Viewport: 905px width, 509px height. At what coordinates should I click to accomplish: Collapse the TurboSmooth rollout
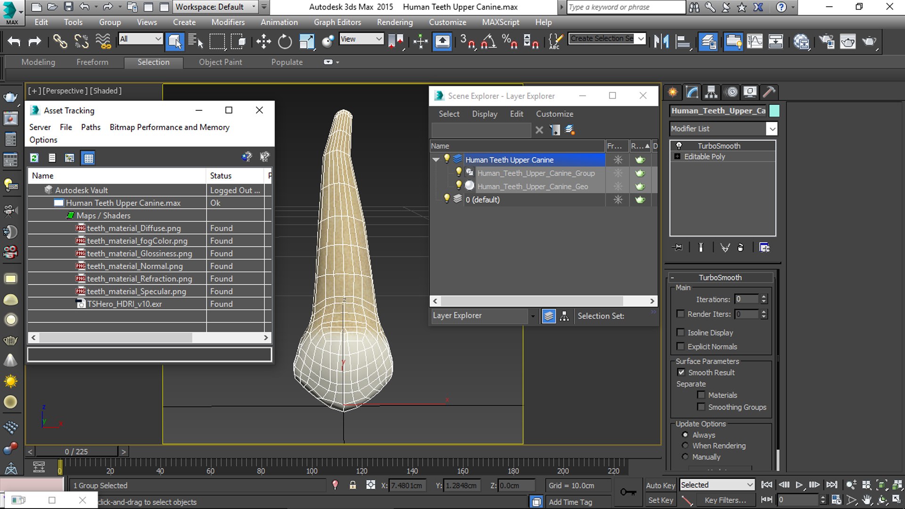[x=720, y=278]
